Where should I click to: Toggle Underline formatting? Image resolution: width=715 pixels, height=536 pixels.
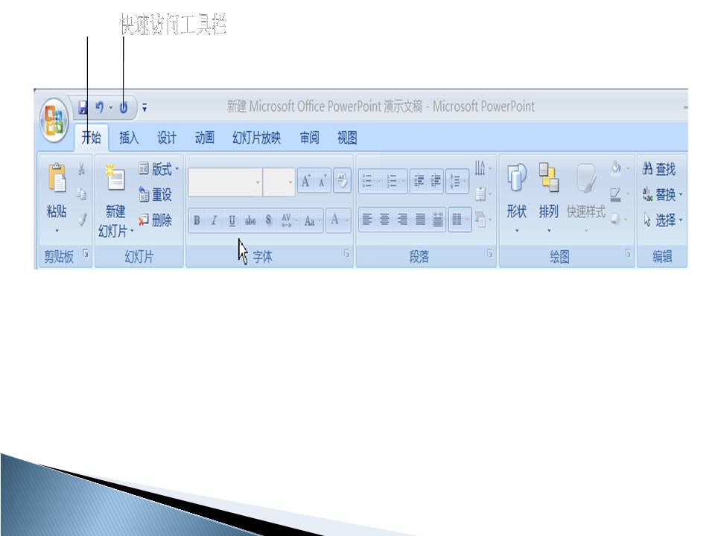coord(232,220)
